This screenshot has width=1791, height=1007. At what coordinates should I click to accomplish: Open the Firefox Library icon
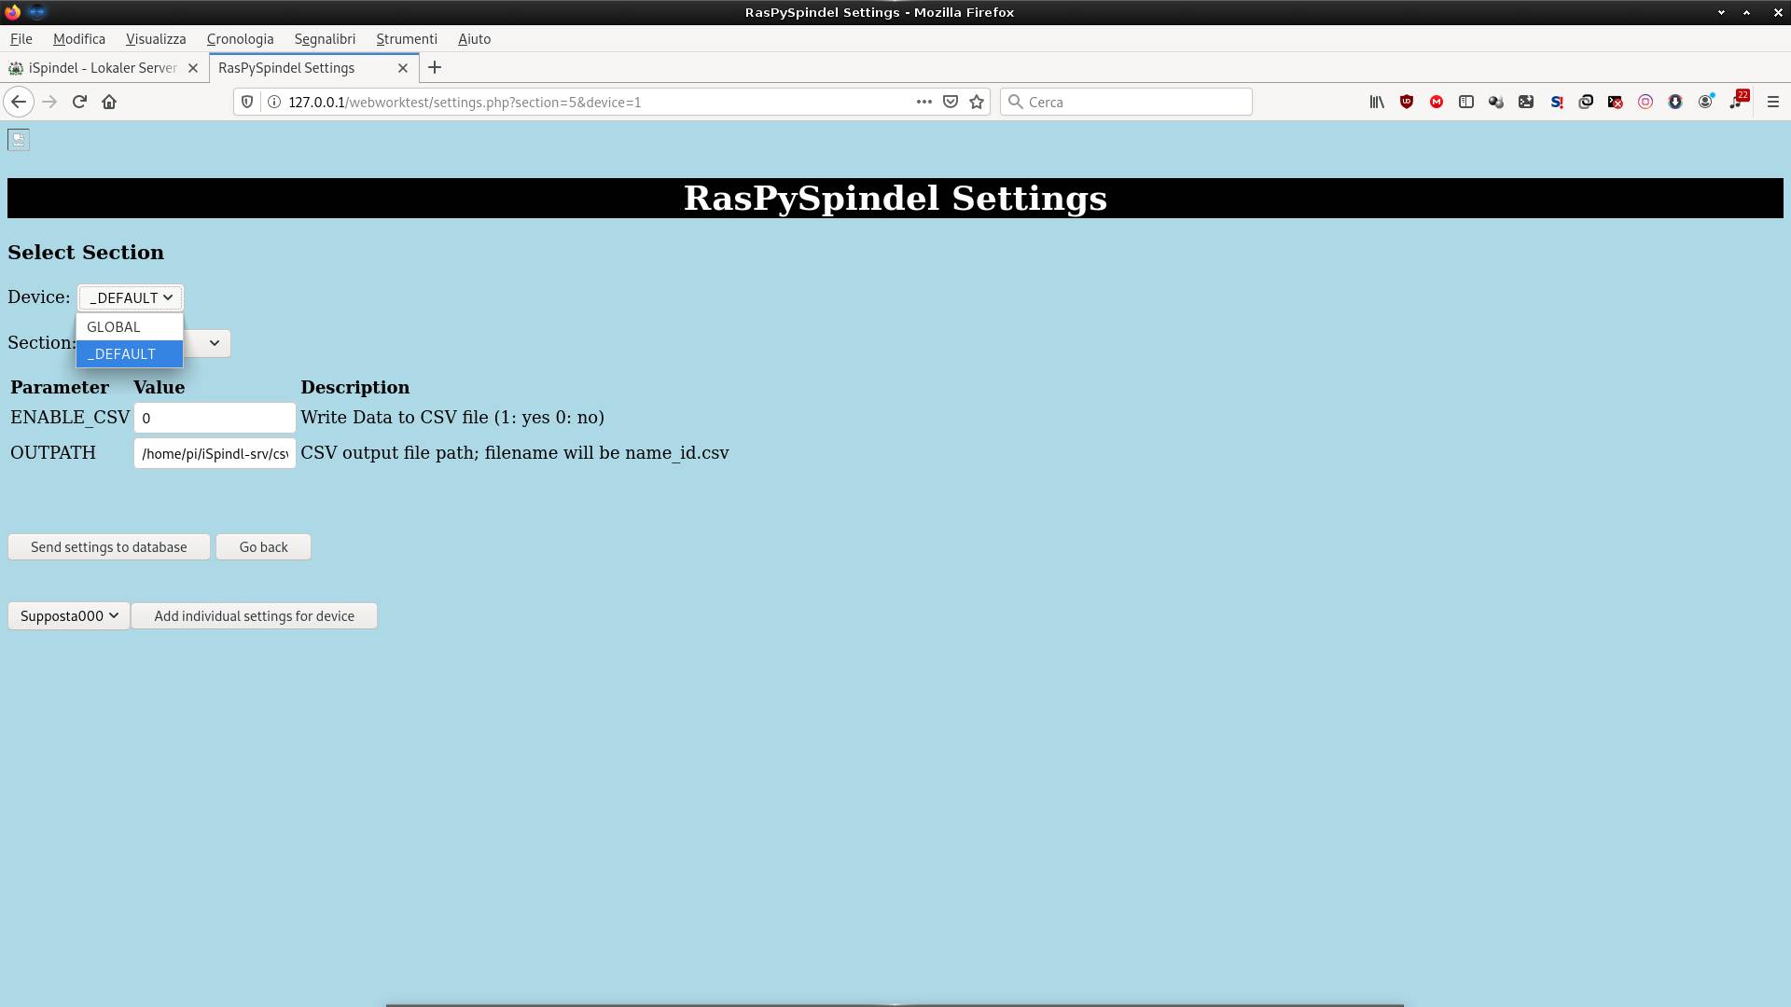1376,102
